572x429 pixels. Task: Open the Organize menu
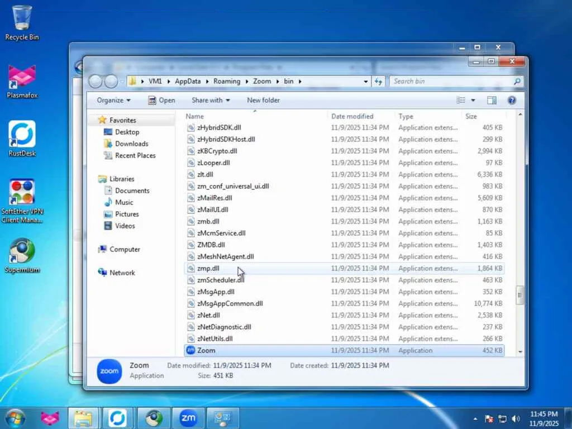113,100
